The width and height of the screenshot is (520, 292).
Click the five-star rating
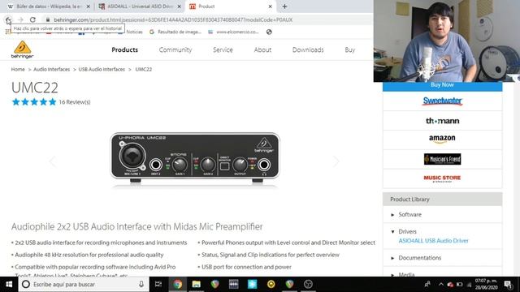34,102
